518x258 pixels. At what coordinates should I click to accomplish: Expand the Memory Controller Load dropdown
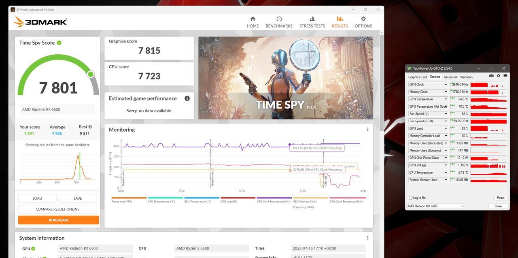[446, 136]
